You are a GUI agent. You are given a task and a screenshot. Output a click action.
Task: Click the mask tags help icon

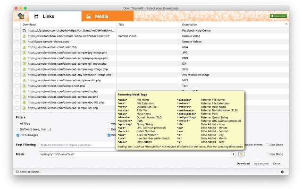(241, 154)
